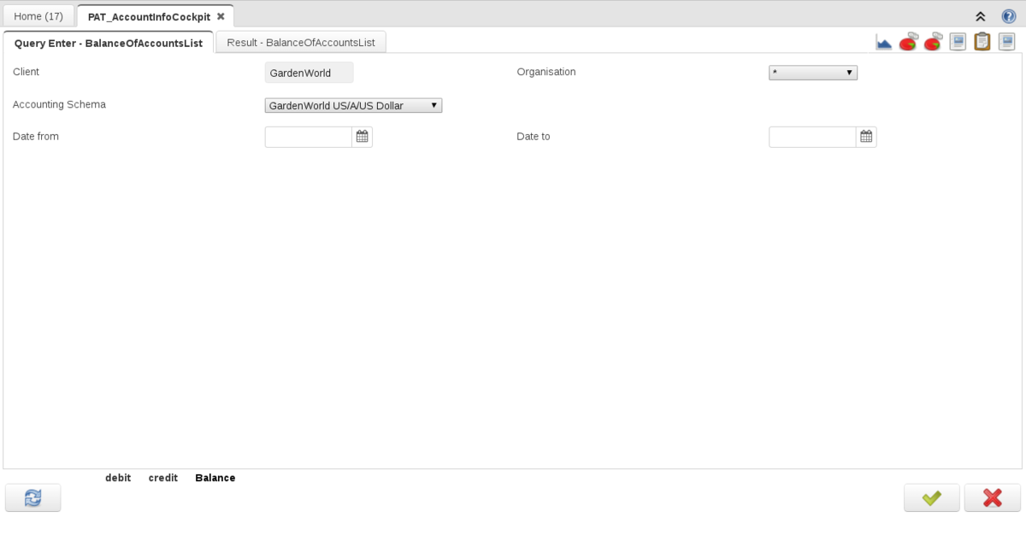
Task: Switch to Result - BalanceOfAccountsList tab
Action: (x=301, y=42)
